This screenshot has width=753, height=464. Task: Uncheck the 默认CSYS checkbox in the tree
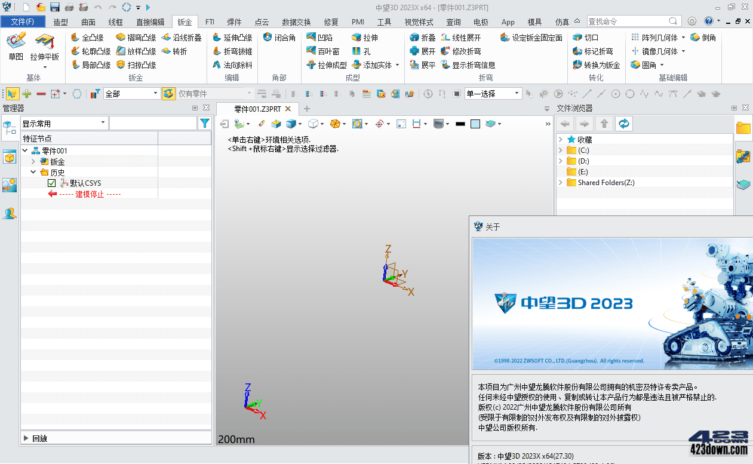tap(51, 183)
